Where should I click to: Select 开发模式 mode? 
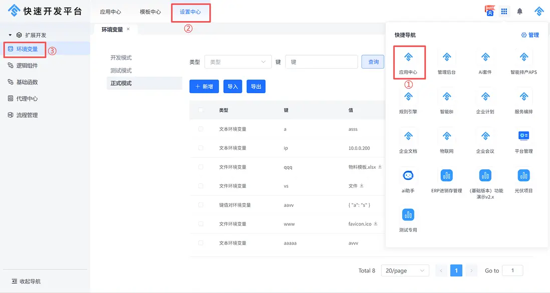(121, 58)
